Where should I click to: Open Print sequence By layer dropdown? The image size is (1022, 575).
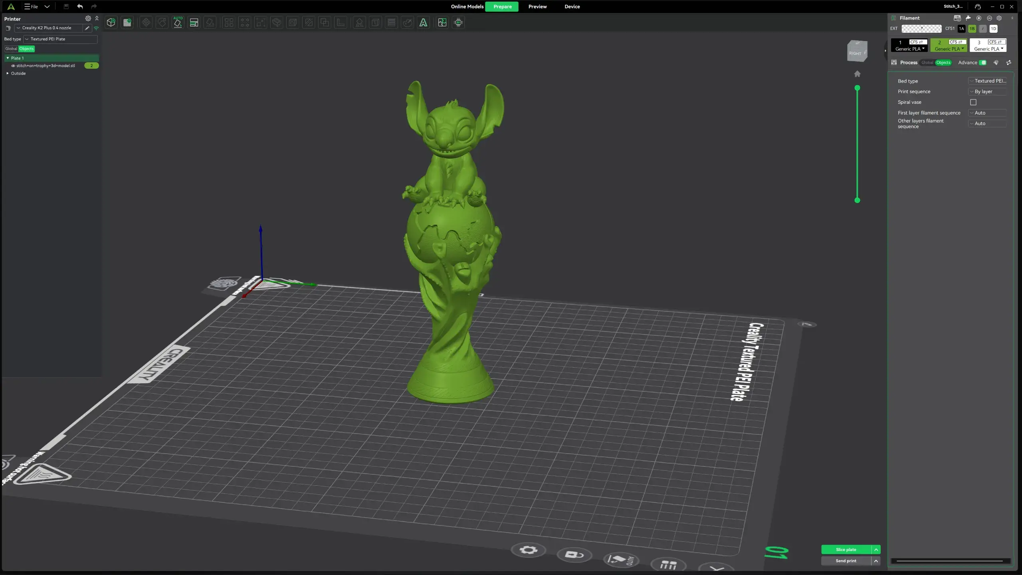point(987,91)
